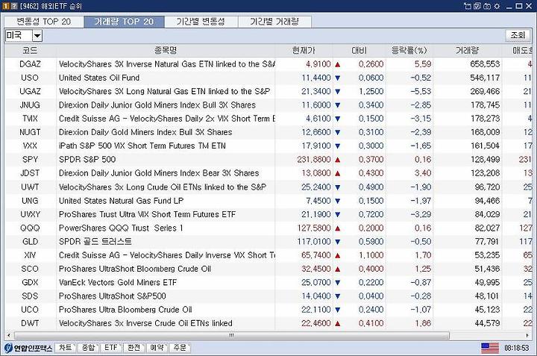
Task: Click the SPDR S&P 500 name
Action: (x=87, y=160)
